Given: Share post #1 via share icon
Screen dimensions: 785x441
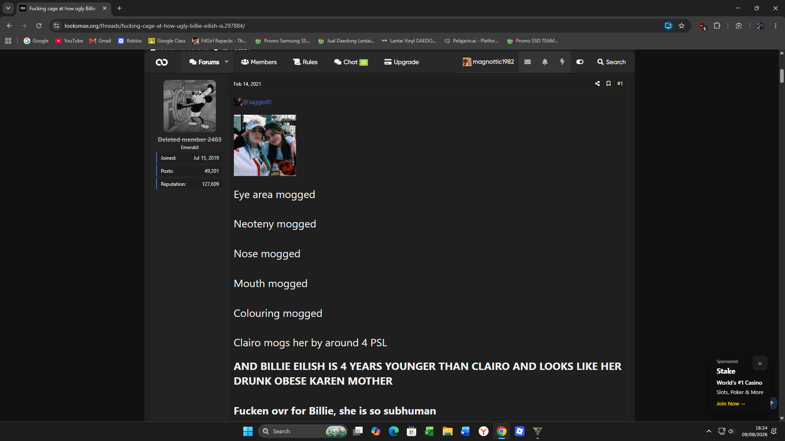Looking at the screenshot, I should tap(597, 84).
